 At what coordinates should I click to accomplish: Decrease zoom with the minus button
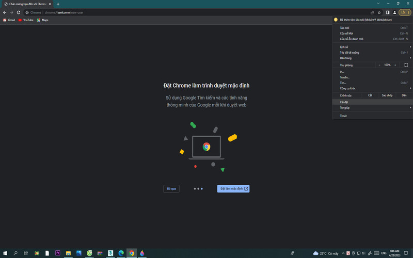pos(379,65)
